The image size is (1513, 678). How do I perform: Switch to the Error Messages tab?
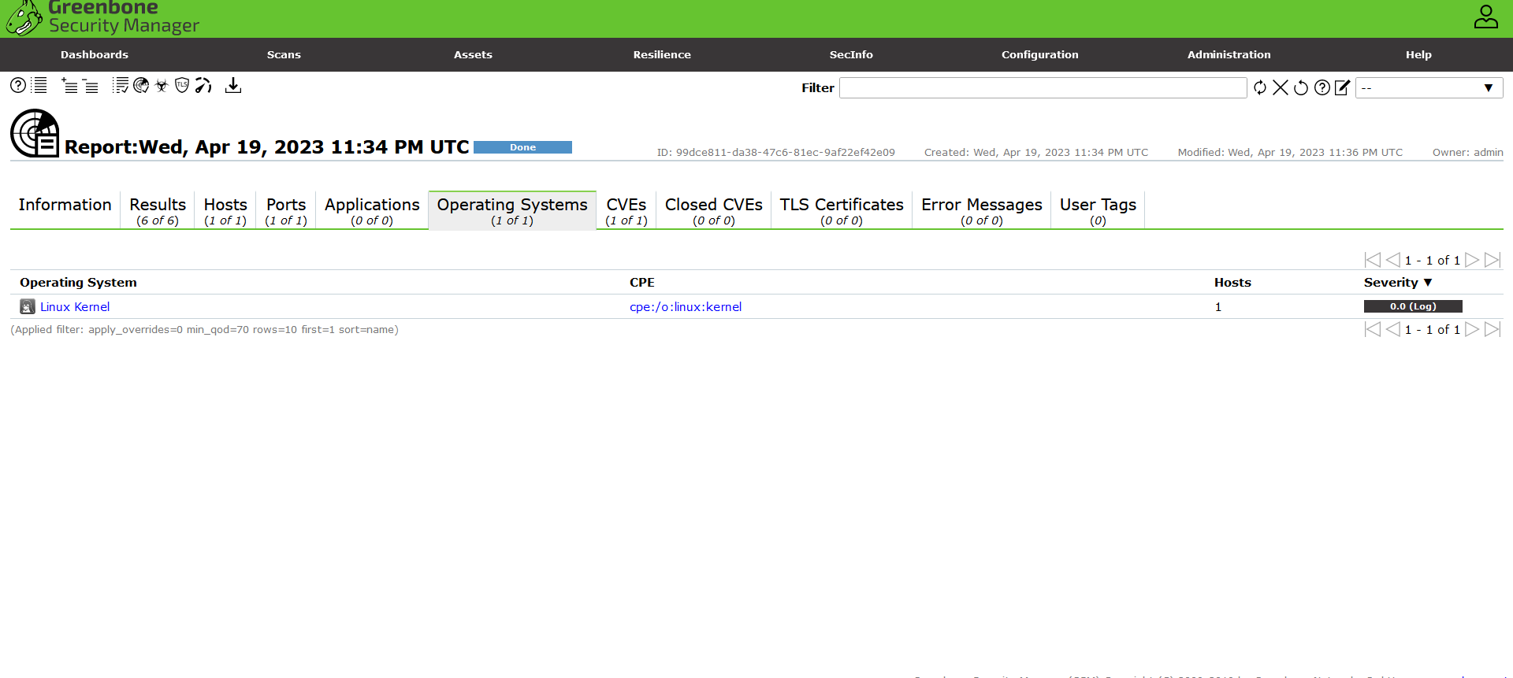point(982,210)
